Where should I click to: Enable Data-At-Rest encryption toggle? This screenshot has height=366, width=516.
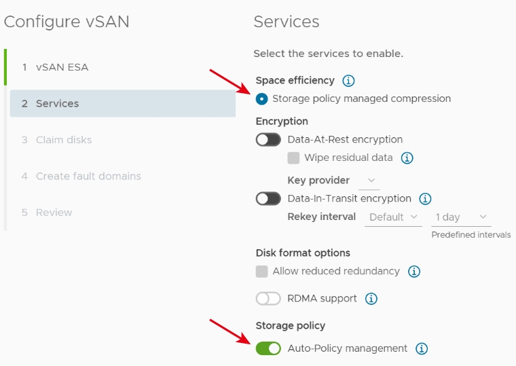point(268,140)
